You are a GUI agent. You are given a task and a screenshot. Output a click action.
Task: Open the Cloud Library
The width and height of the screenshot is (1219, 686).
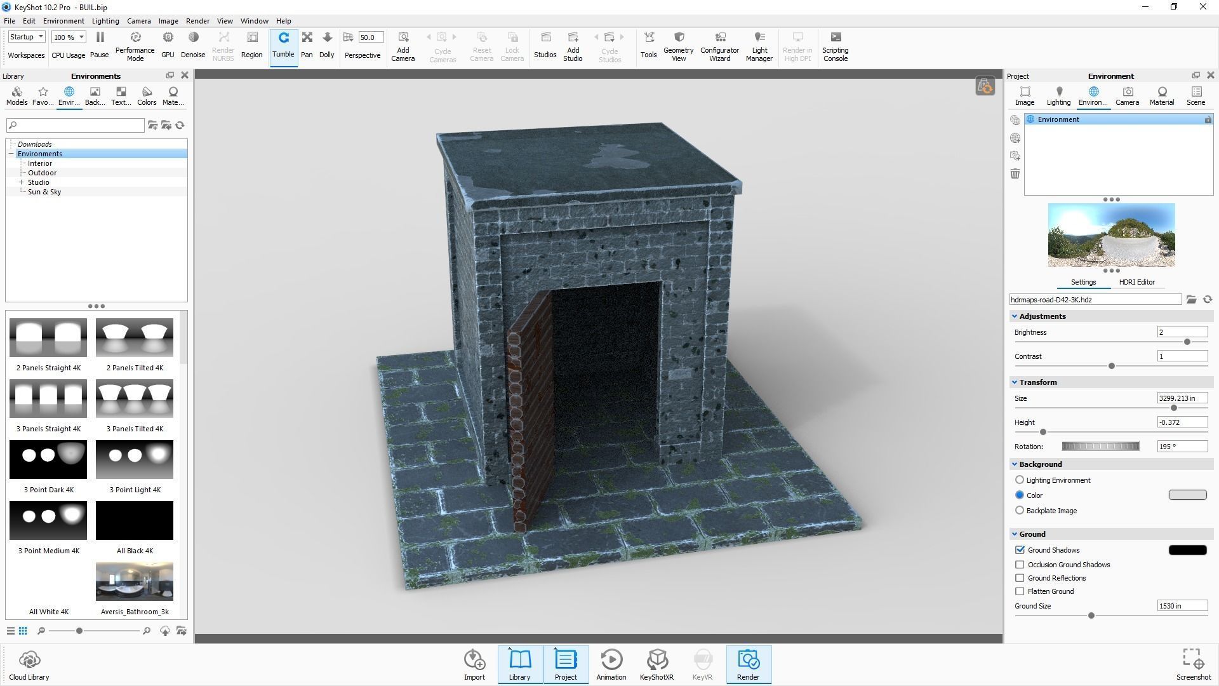(29, 664)
